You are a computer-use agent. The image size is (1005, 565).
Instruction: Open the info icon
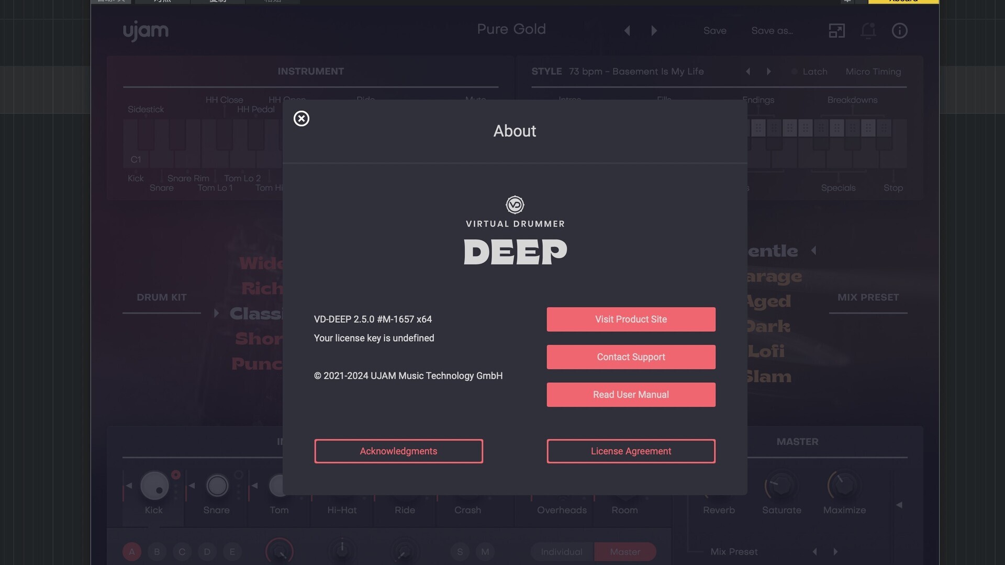pyautogui.click(x=899, y=31)
